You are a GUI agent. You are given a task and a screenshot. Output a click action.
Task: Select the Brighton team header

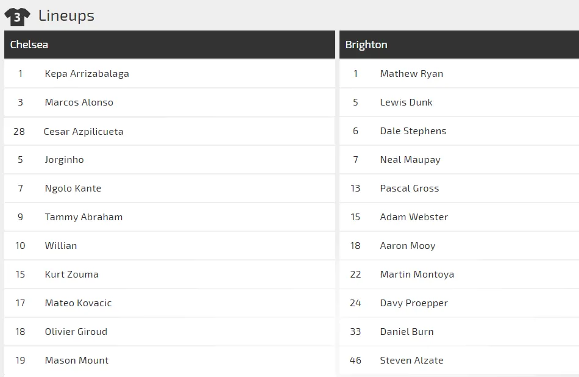pos(366,45)
